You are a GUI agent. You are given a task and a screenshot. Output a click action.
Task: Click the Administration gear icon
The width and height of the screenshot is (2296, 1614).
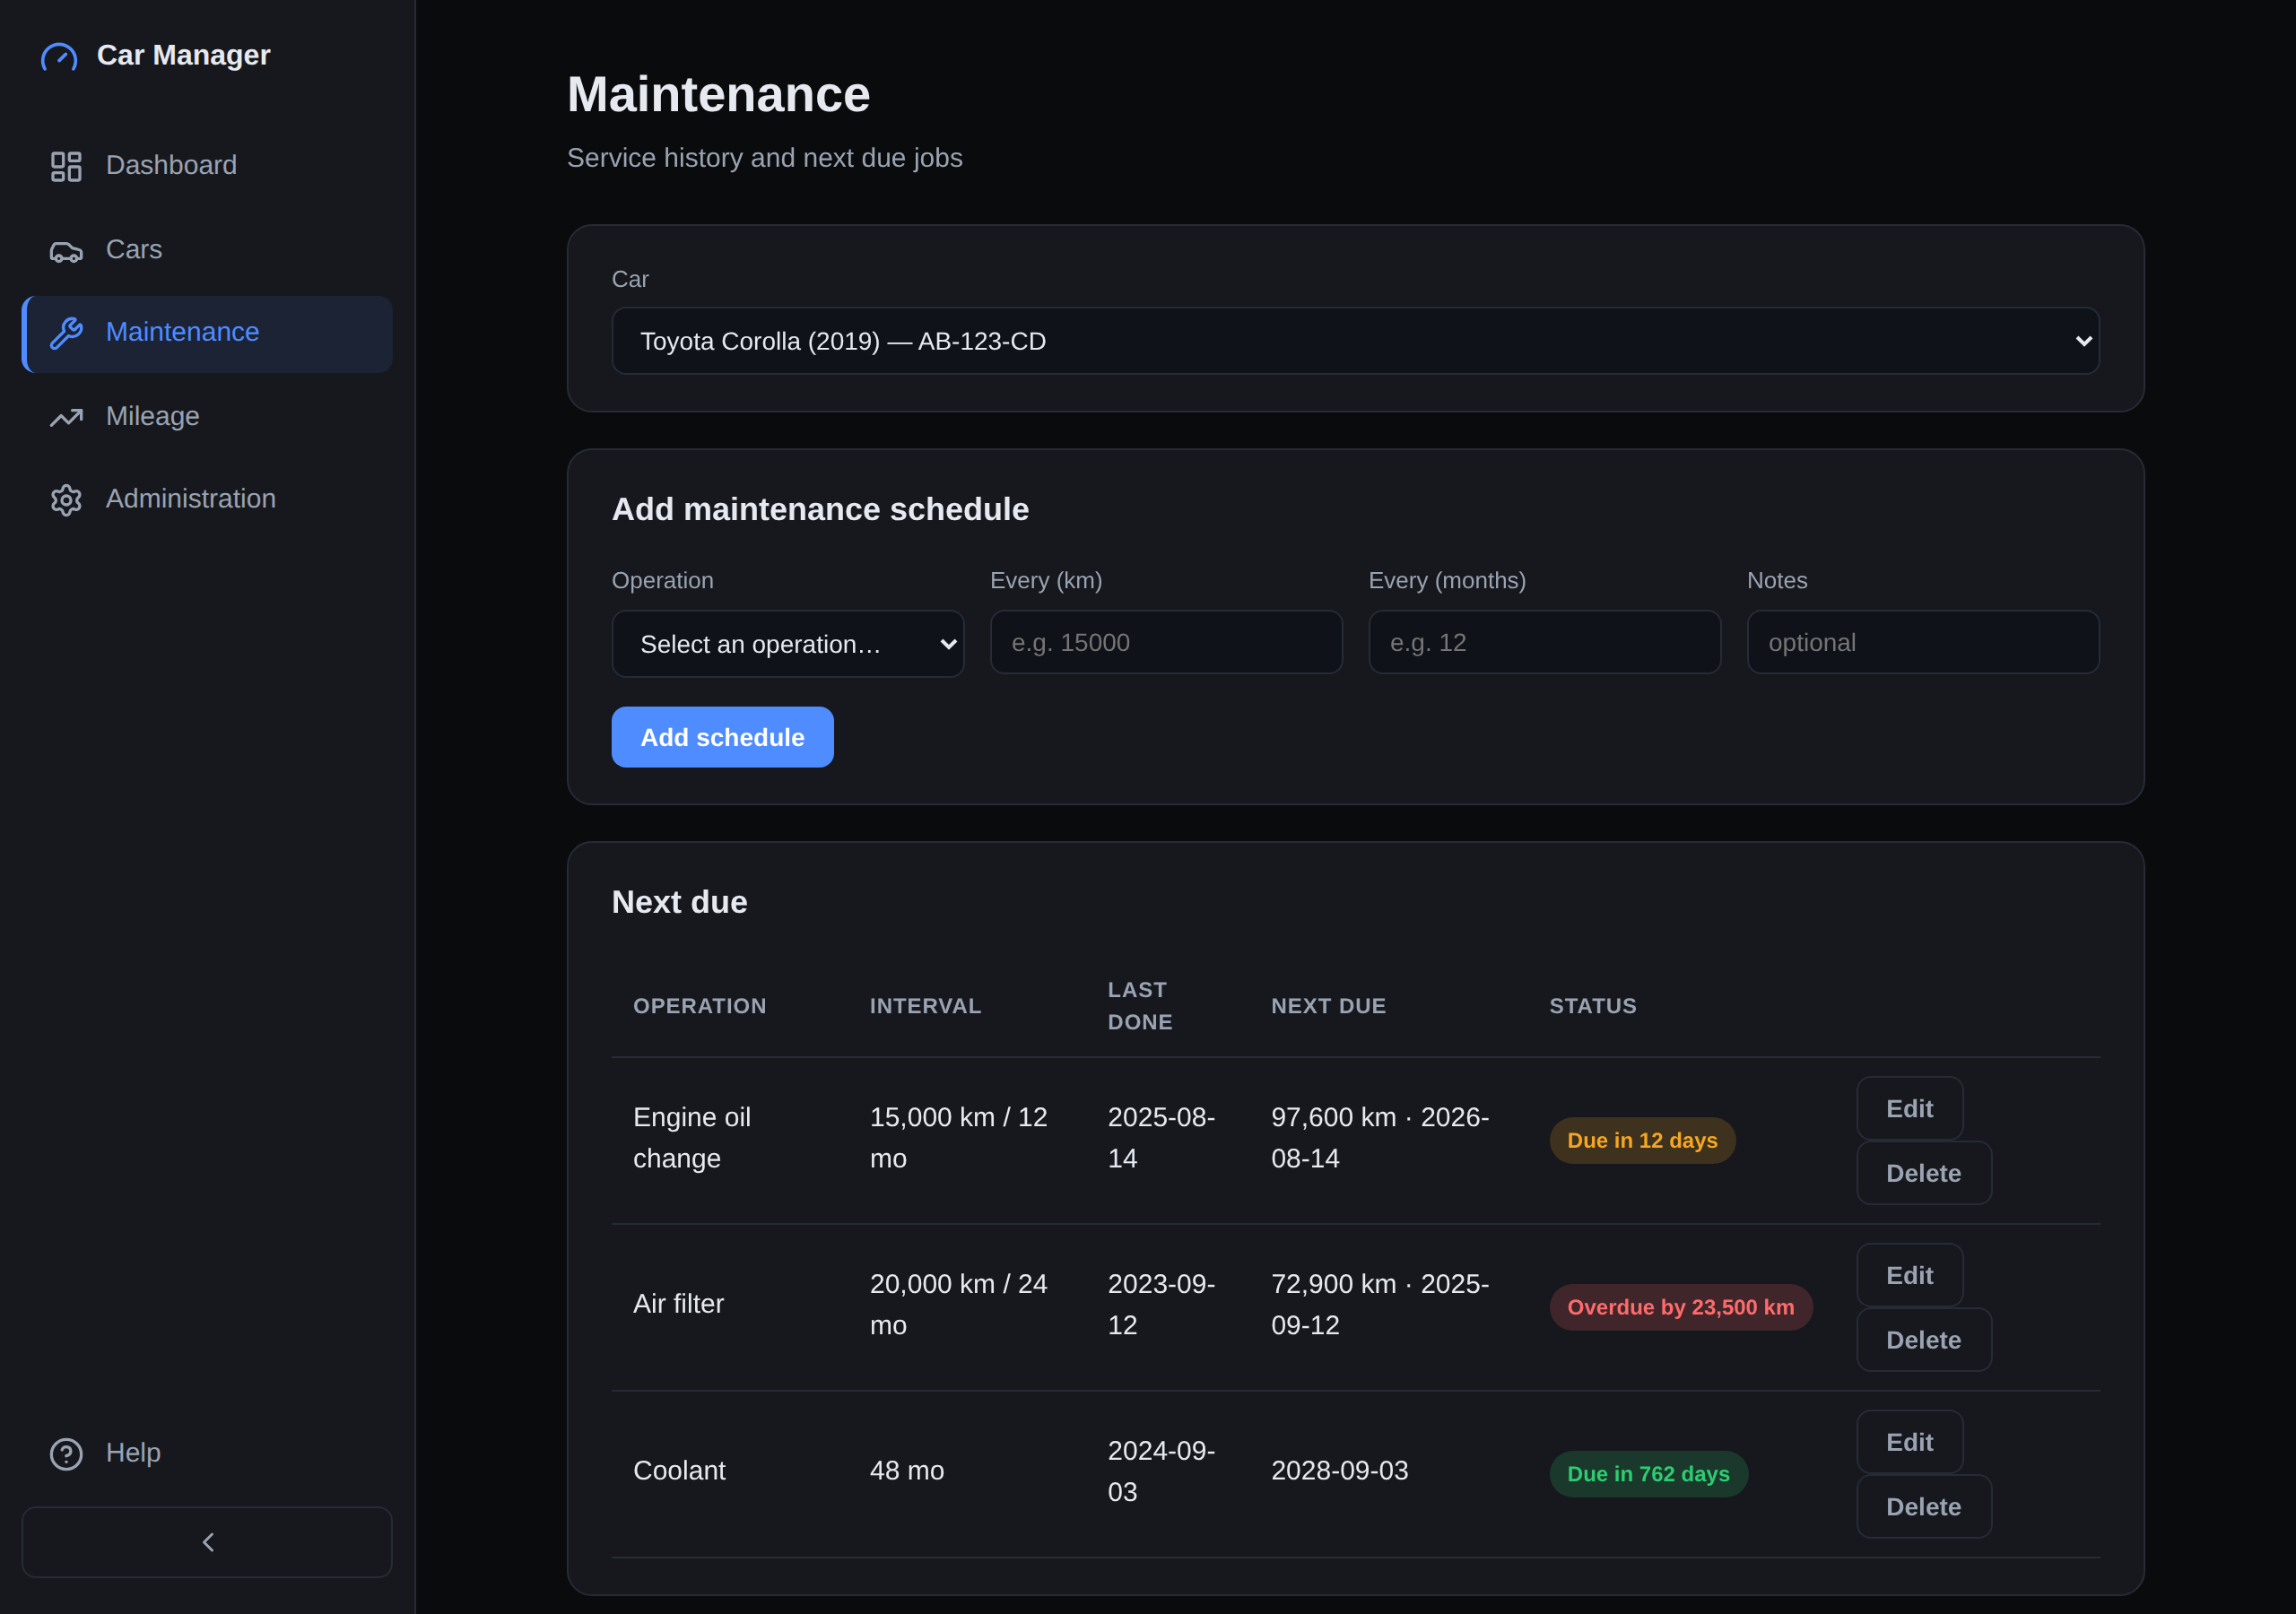point(66,500)
